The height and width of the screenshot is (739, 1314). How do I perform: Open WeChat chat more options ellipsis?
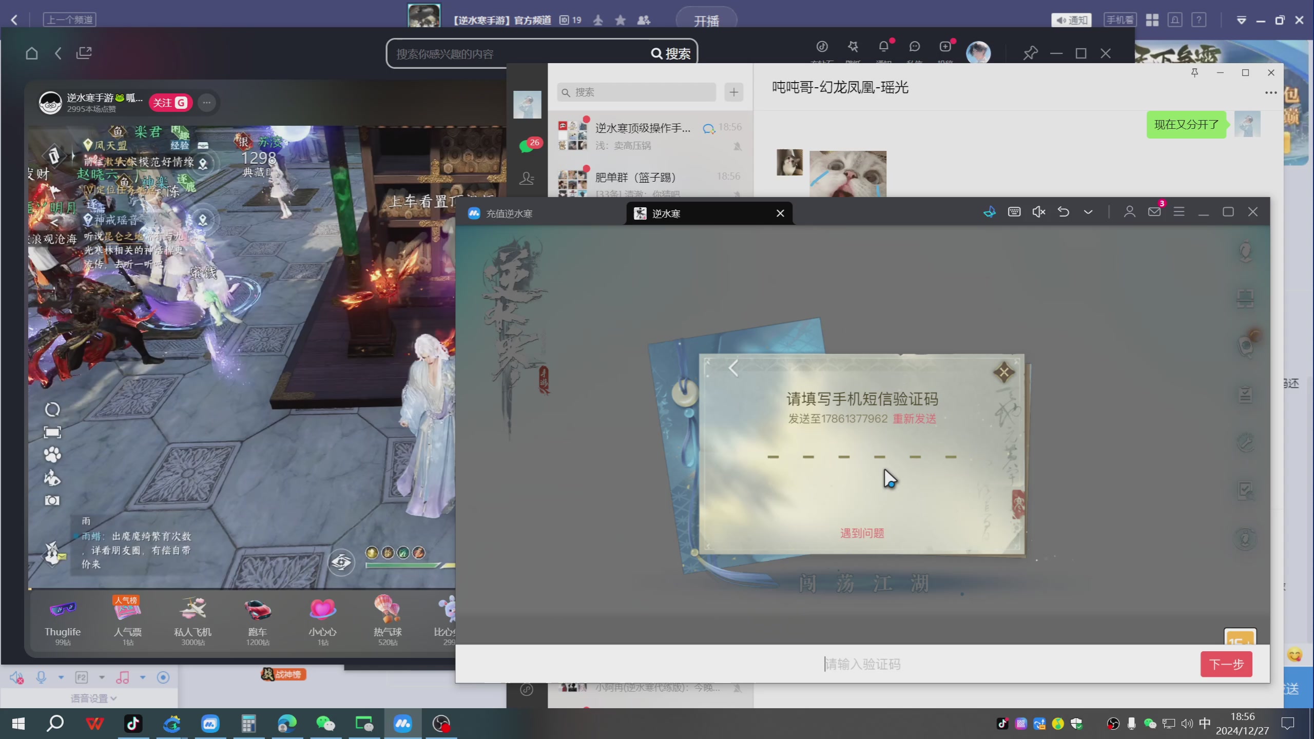point(1271,93)
